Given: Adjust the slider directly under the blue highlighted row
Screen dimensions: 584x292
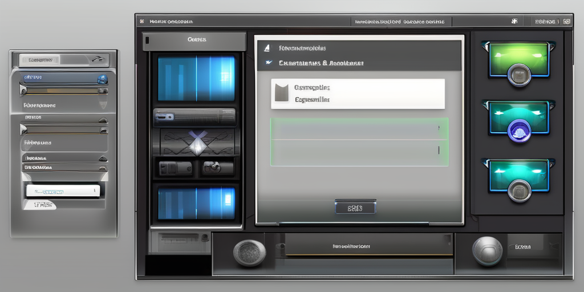Looking at the screenshot, I should [64, 91].
